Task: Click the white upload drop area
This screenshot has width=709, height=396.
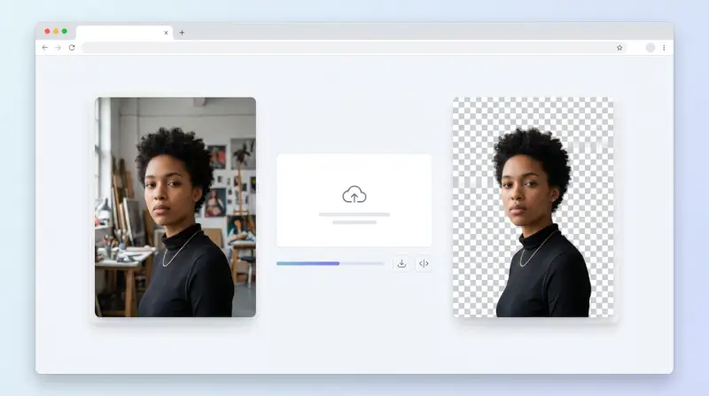Action: (x=354, y=200)
